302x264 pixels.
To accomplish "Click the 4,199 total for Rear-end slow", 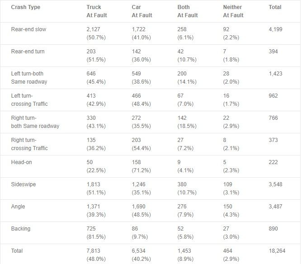I will (275, 29).
